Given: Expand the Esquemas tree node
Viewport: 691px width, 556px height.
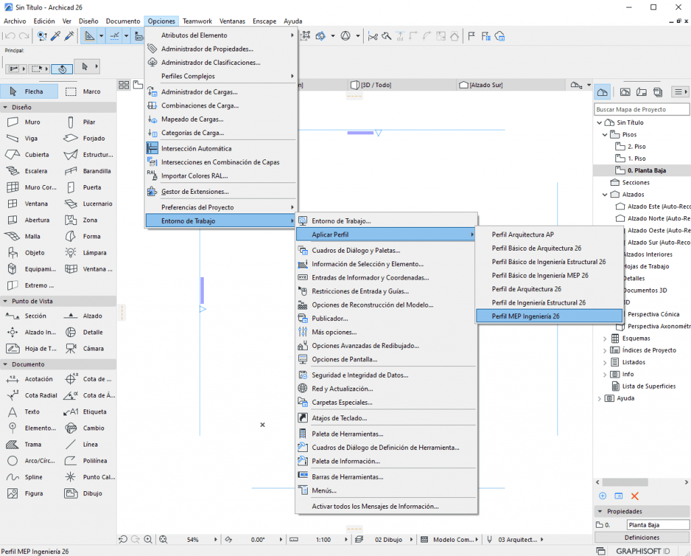Looking at the screenshot, I should pos(605,338).
